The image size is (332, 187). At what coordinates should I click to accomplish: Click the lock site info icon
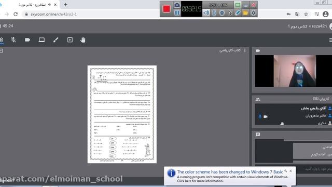(26, 14)
